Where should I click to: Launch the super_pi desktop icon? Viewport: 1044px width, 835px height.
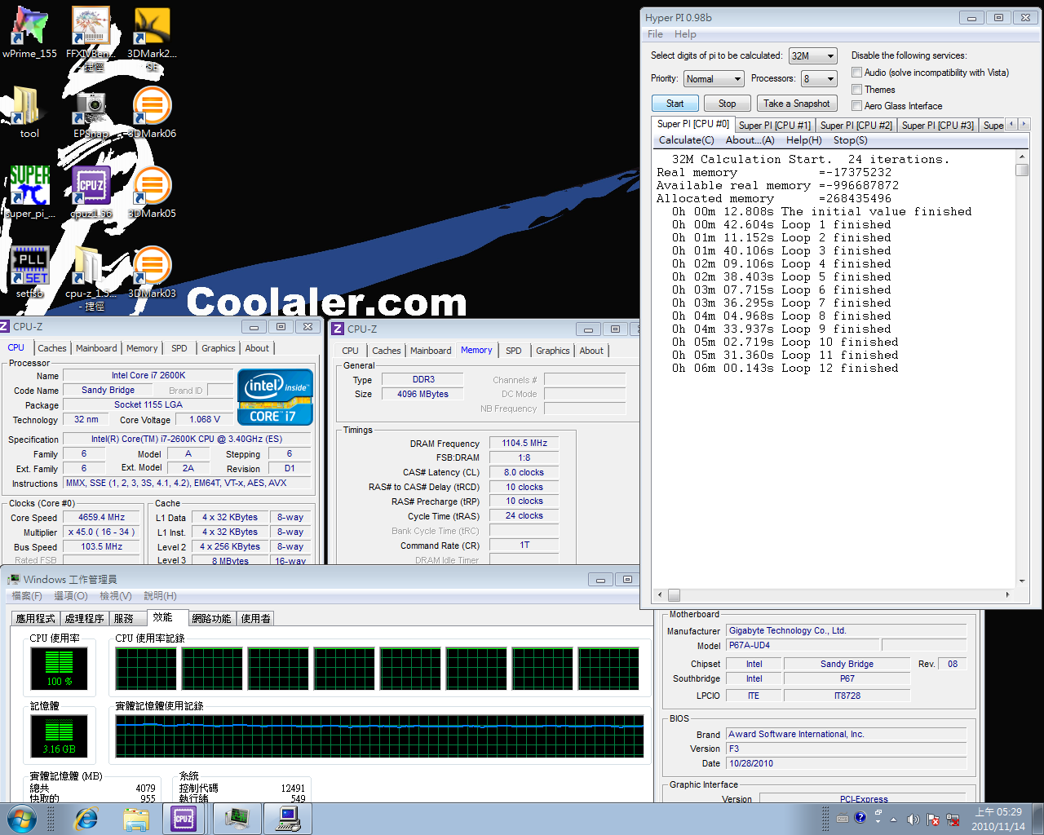[x=29, y=192]
